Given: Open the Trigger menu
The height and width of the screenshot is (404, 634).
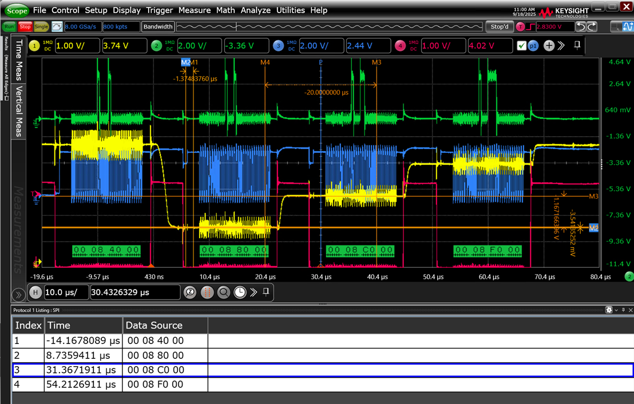Looking at the screenshot, I should click(159, 10).
